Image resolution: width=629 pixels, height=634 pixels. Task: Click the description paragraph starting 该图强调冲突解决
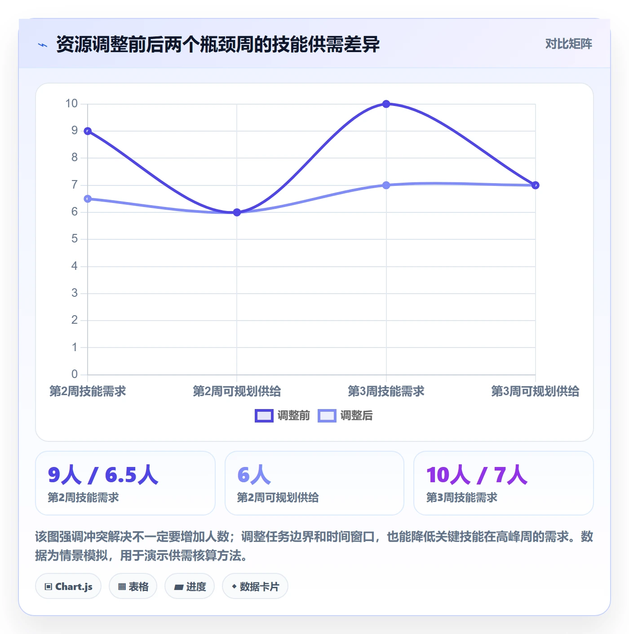[x=314, y=546]
